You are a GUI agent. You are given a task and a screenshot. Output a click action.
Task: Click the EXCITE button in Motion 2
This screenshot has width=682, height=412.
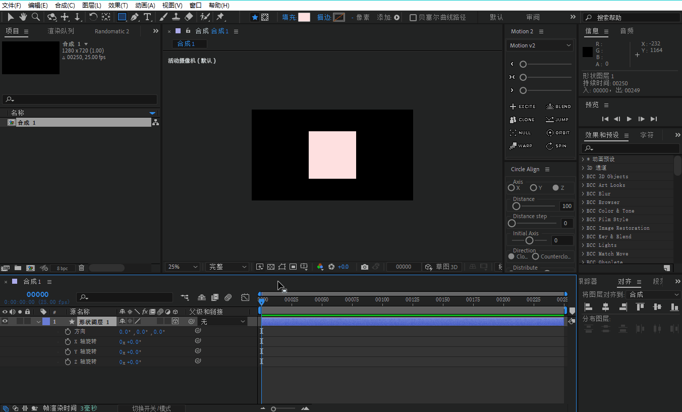click(x=523, y=107)
